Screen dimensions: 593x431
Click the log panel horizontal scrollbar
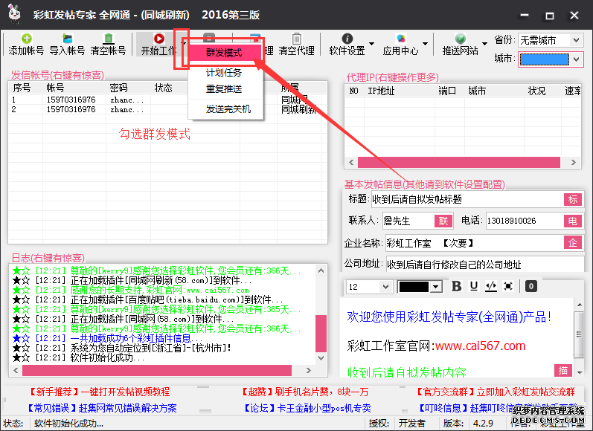click(156, 371)
